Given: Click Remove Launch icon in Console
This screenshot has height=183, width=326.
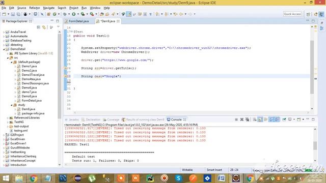Looking at the screenshot, I should click(242, 119).
